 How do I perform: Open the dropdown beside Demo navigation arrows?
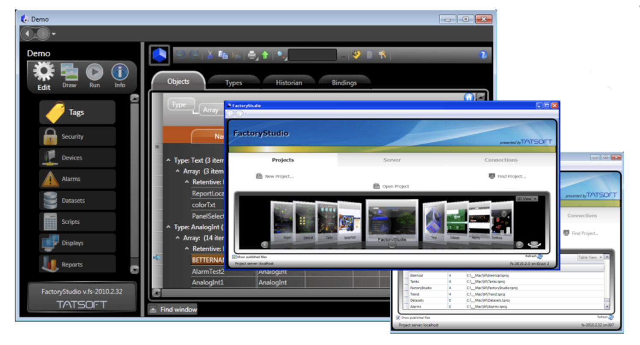[x=54, y=34]
